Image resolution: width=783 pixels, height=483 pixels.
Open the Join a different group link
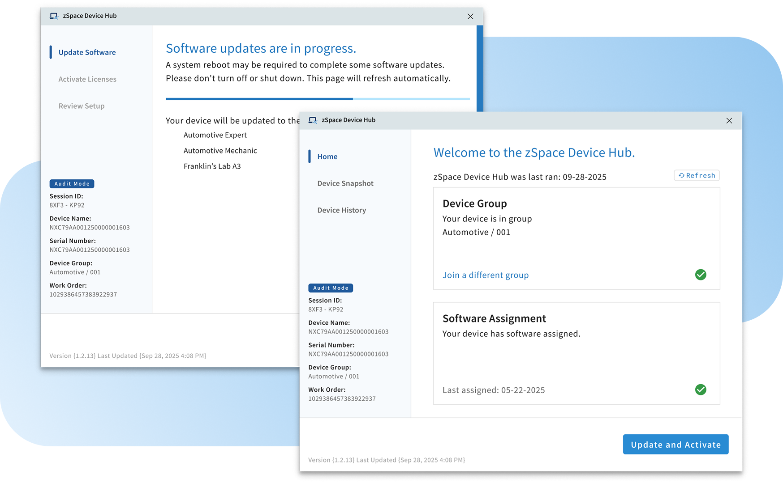click(x=486, y=275)
